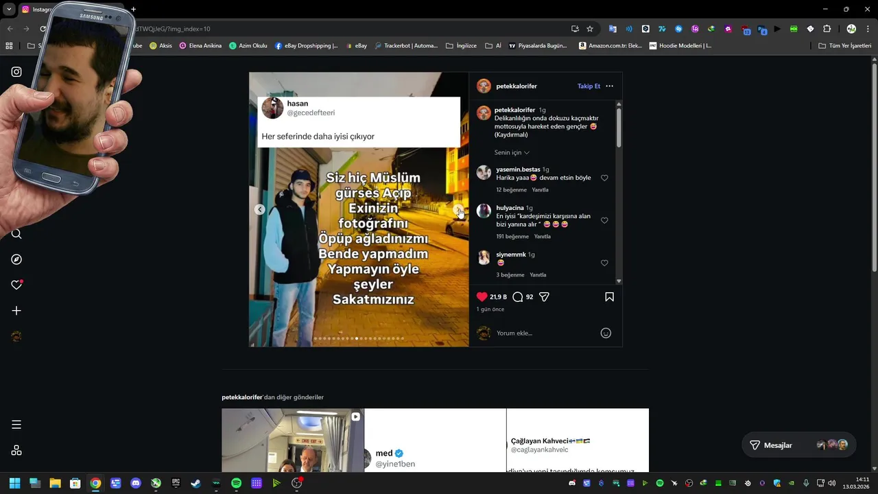Open İngilizce bookmarks folder

pyautogui.click(x=461, y=46)
